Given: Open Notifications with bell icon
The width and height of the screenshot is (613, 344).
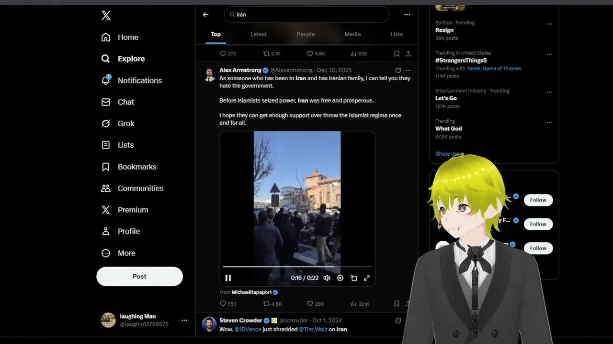Looking at the screenshot, I should coord(132,80).
